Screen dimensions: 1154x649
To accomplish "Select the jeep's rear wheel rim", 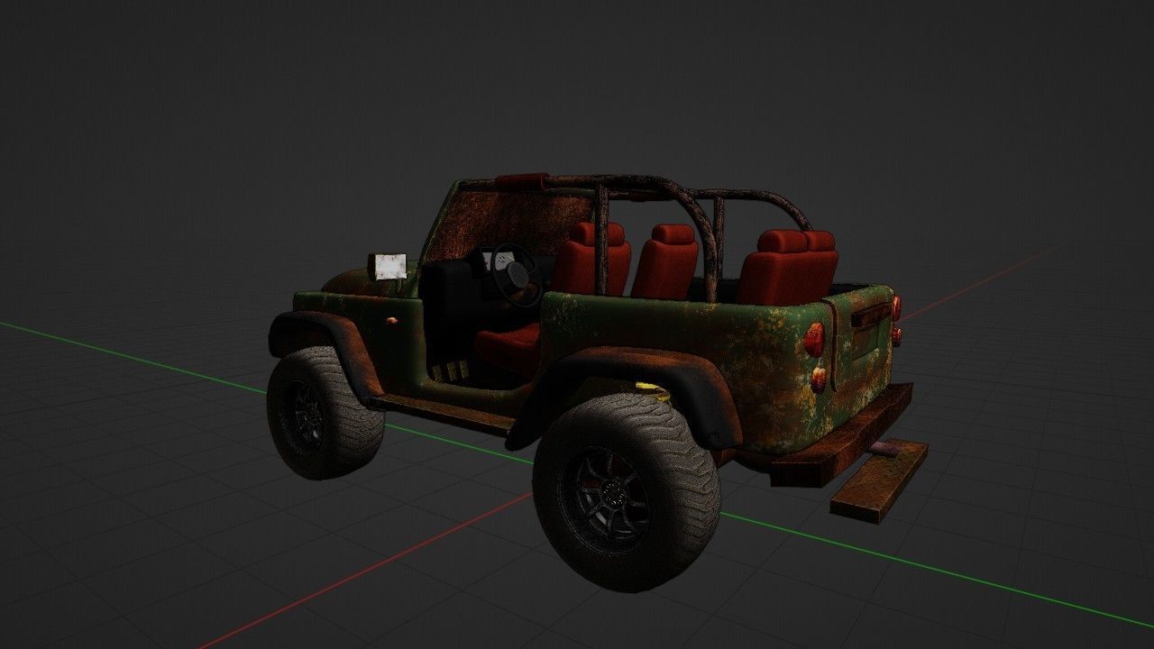I will [x=605, y=498].
